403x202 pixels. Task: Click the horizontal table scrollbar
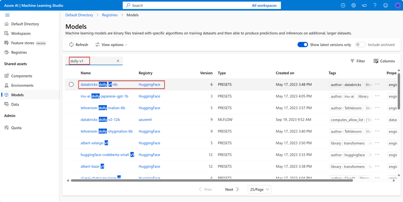[x=212, y=180]
